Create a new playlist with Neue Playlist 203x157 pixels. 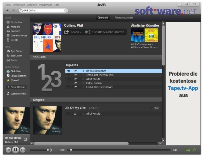point(16,87)
